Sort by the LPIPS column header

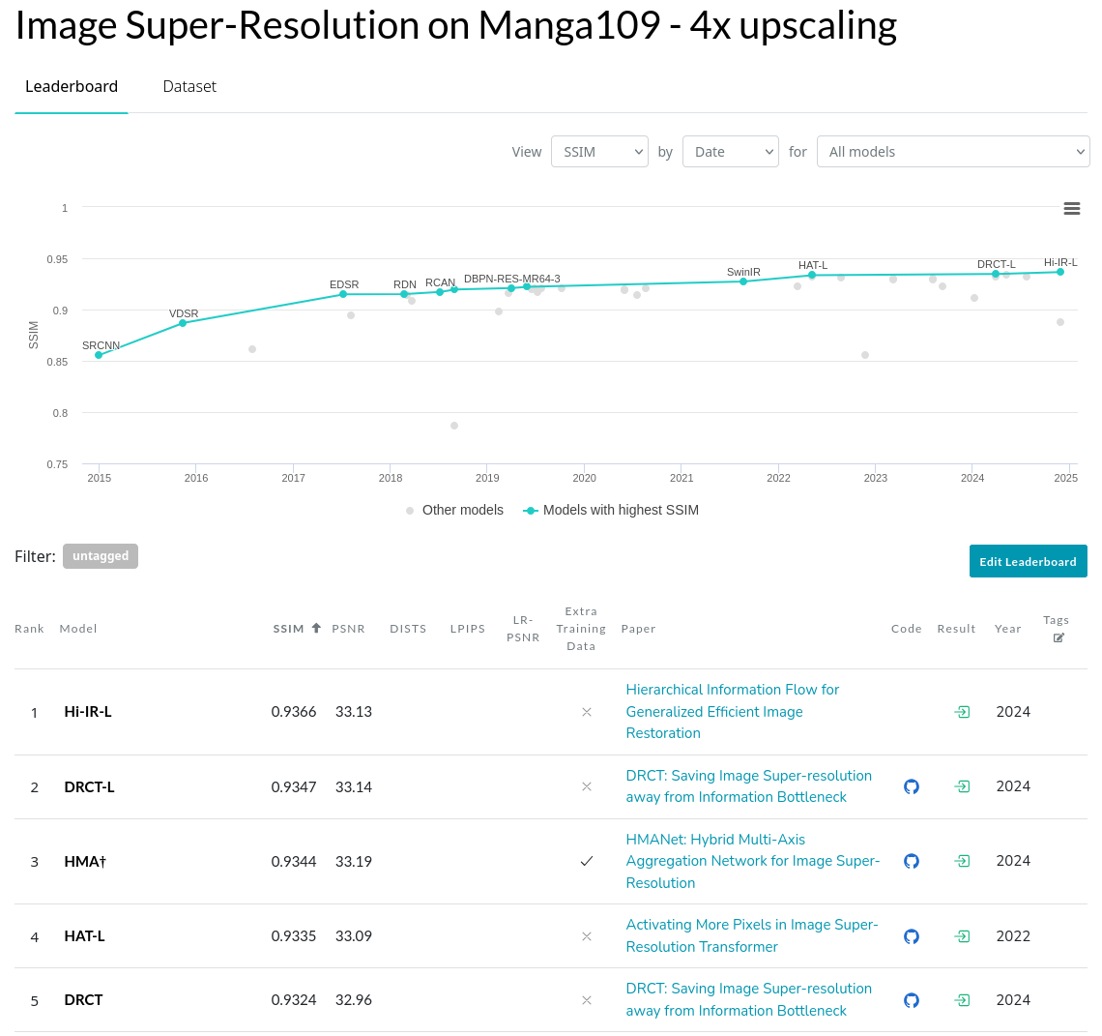click(468, 629)
